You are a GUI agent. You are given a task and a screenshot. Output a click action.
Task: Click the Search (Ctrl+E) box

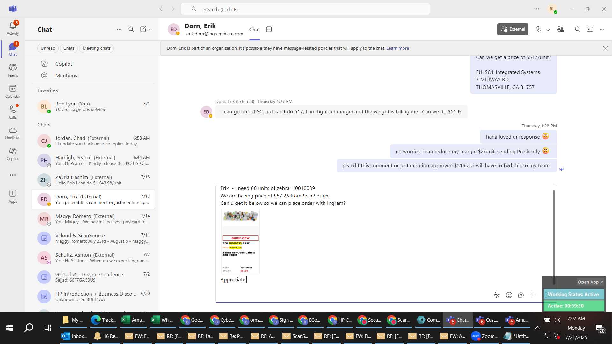point(305,9)
